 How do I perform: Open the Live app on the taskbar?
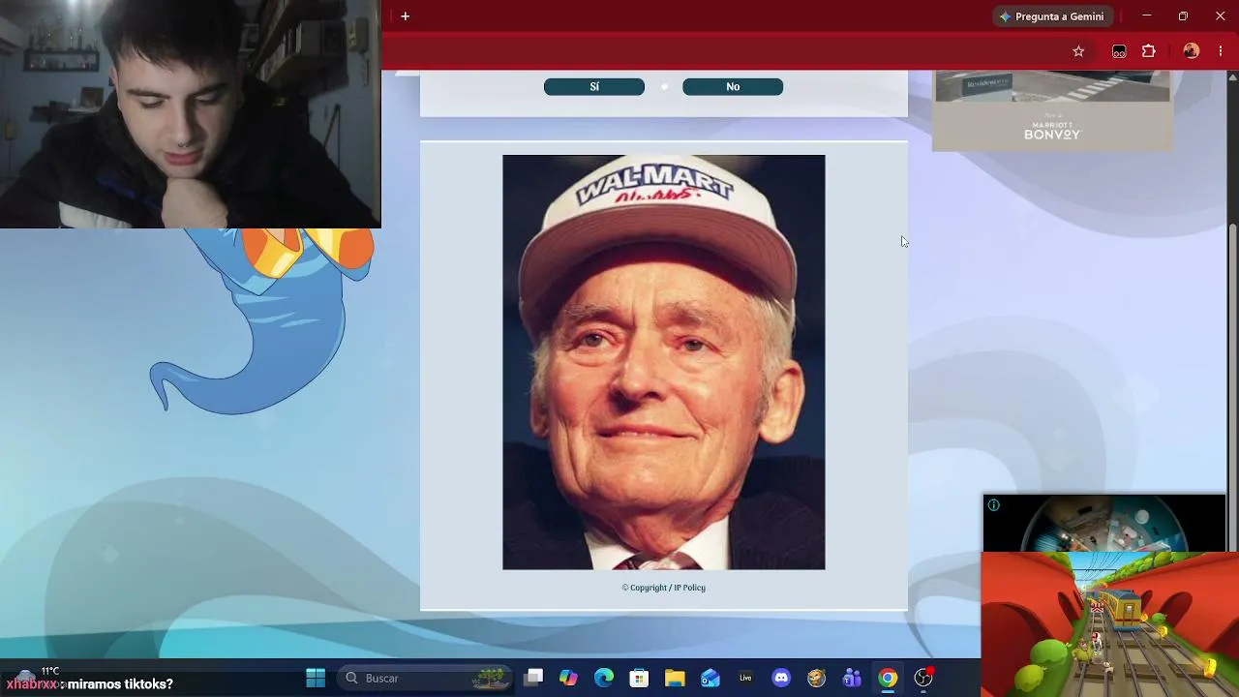745,678
